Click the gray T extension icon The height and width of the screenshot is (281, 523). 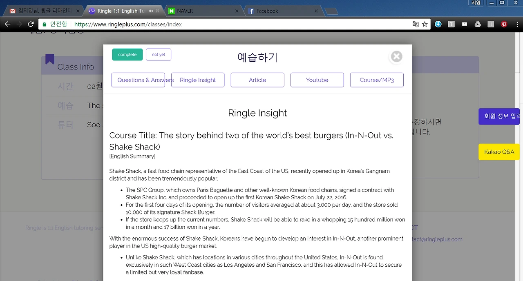(x=451, y=24)
